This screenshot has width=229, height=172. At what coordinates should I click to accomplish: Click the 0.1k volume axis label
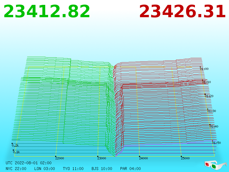click(16, 152)
